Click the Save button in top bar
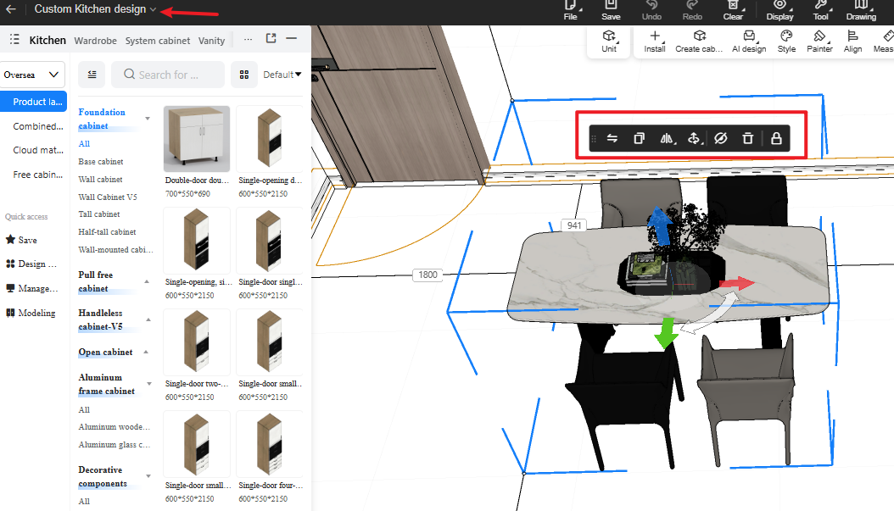Viewport: 894px width, 511px height. tap(611, 11)
